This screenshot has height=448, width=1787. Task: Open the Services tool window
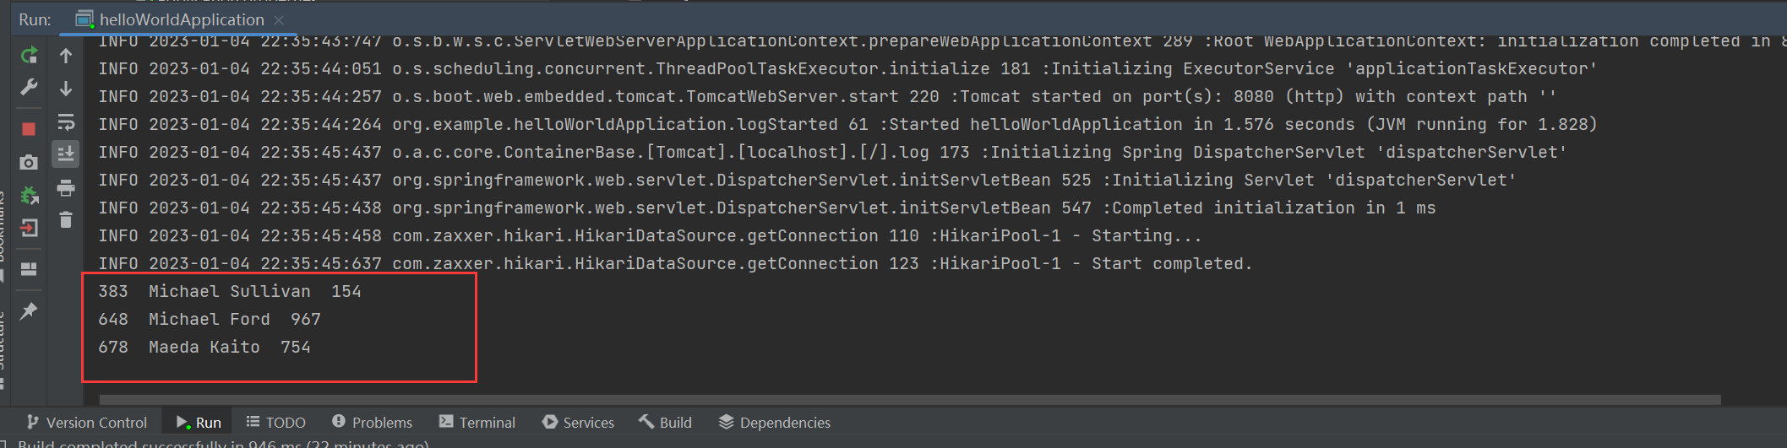tap(579, 423)
